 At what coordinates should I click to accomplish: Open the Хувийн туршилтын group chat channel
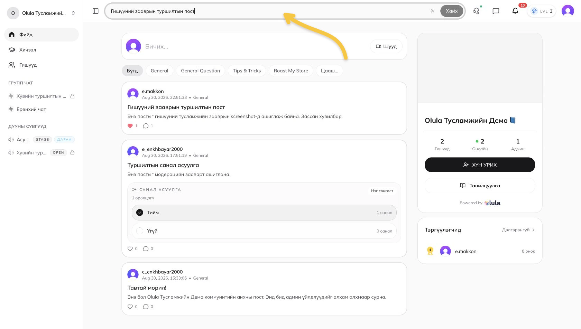click(41, 96)
